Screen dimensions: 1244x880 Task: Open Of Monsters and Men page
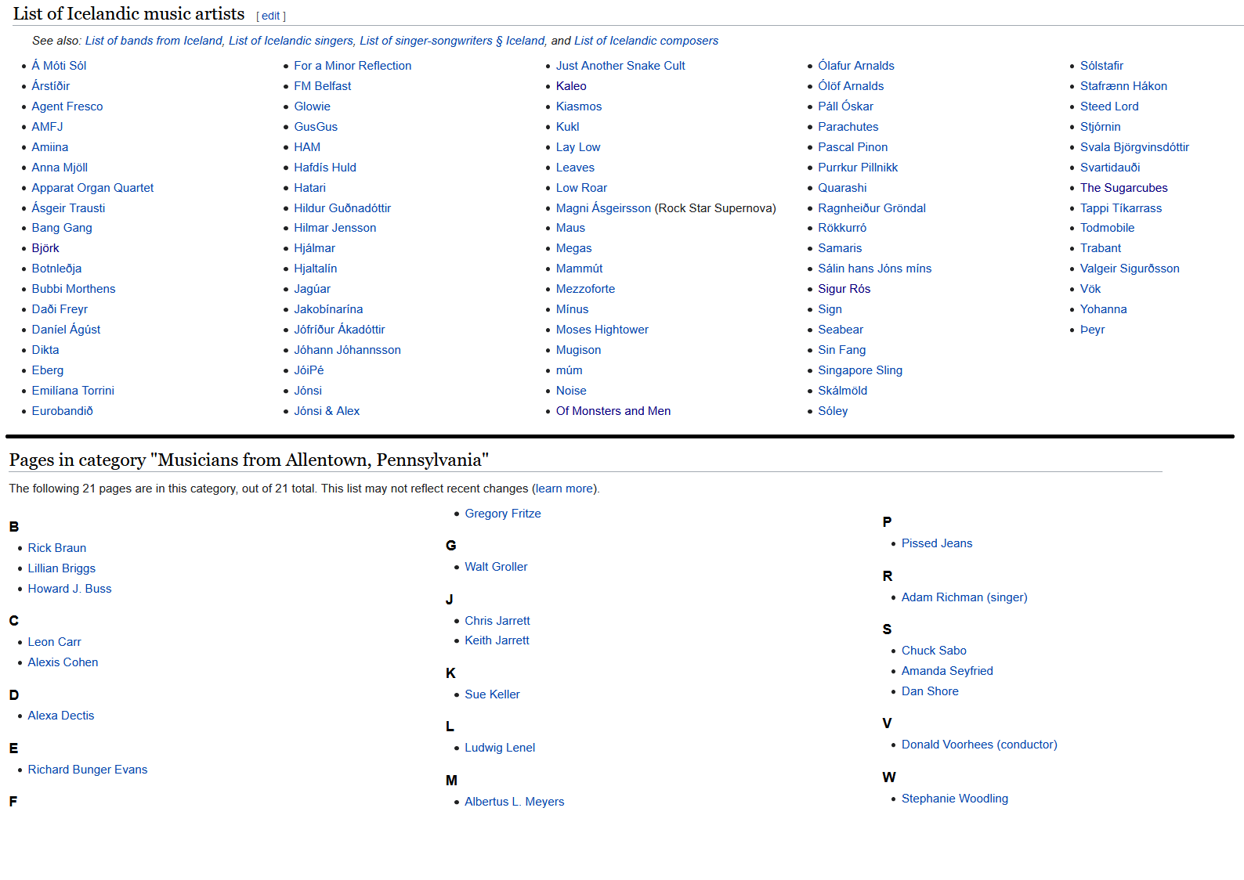click(613, 411)
